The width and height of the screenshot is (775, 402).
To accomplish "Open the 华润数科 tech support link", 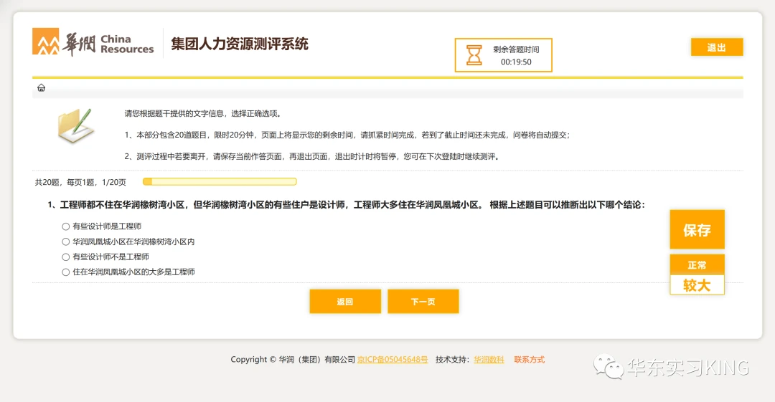I will pos(489,360).
